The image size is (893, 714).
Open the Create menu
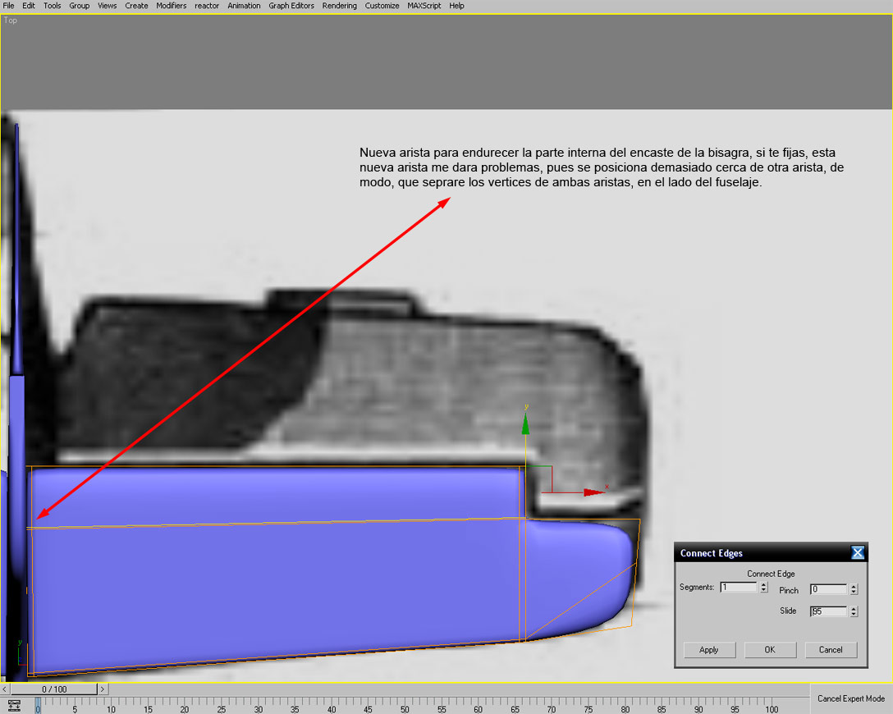coord(137,6)
